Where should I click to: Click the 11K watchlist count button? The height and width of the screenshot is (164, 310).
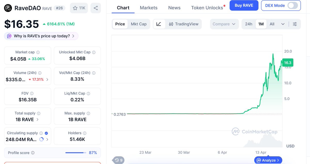click(79, 8)
